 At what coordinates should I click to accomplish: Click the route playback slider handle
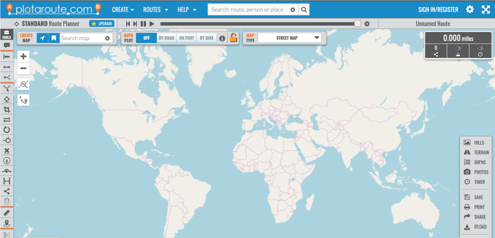tap(357, 23)
